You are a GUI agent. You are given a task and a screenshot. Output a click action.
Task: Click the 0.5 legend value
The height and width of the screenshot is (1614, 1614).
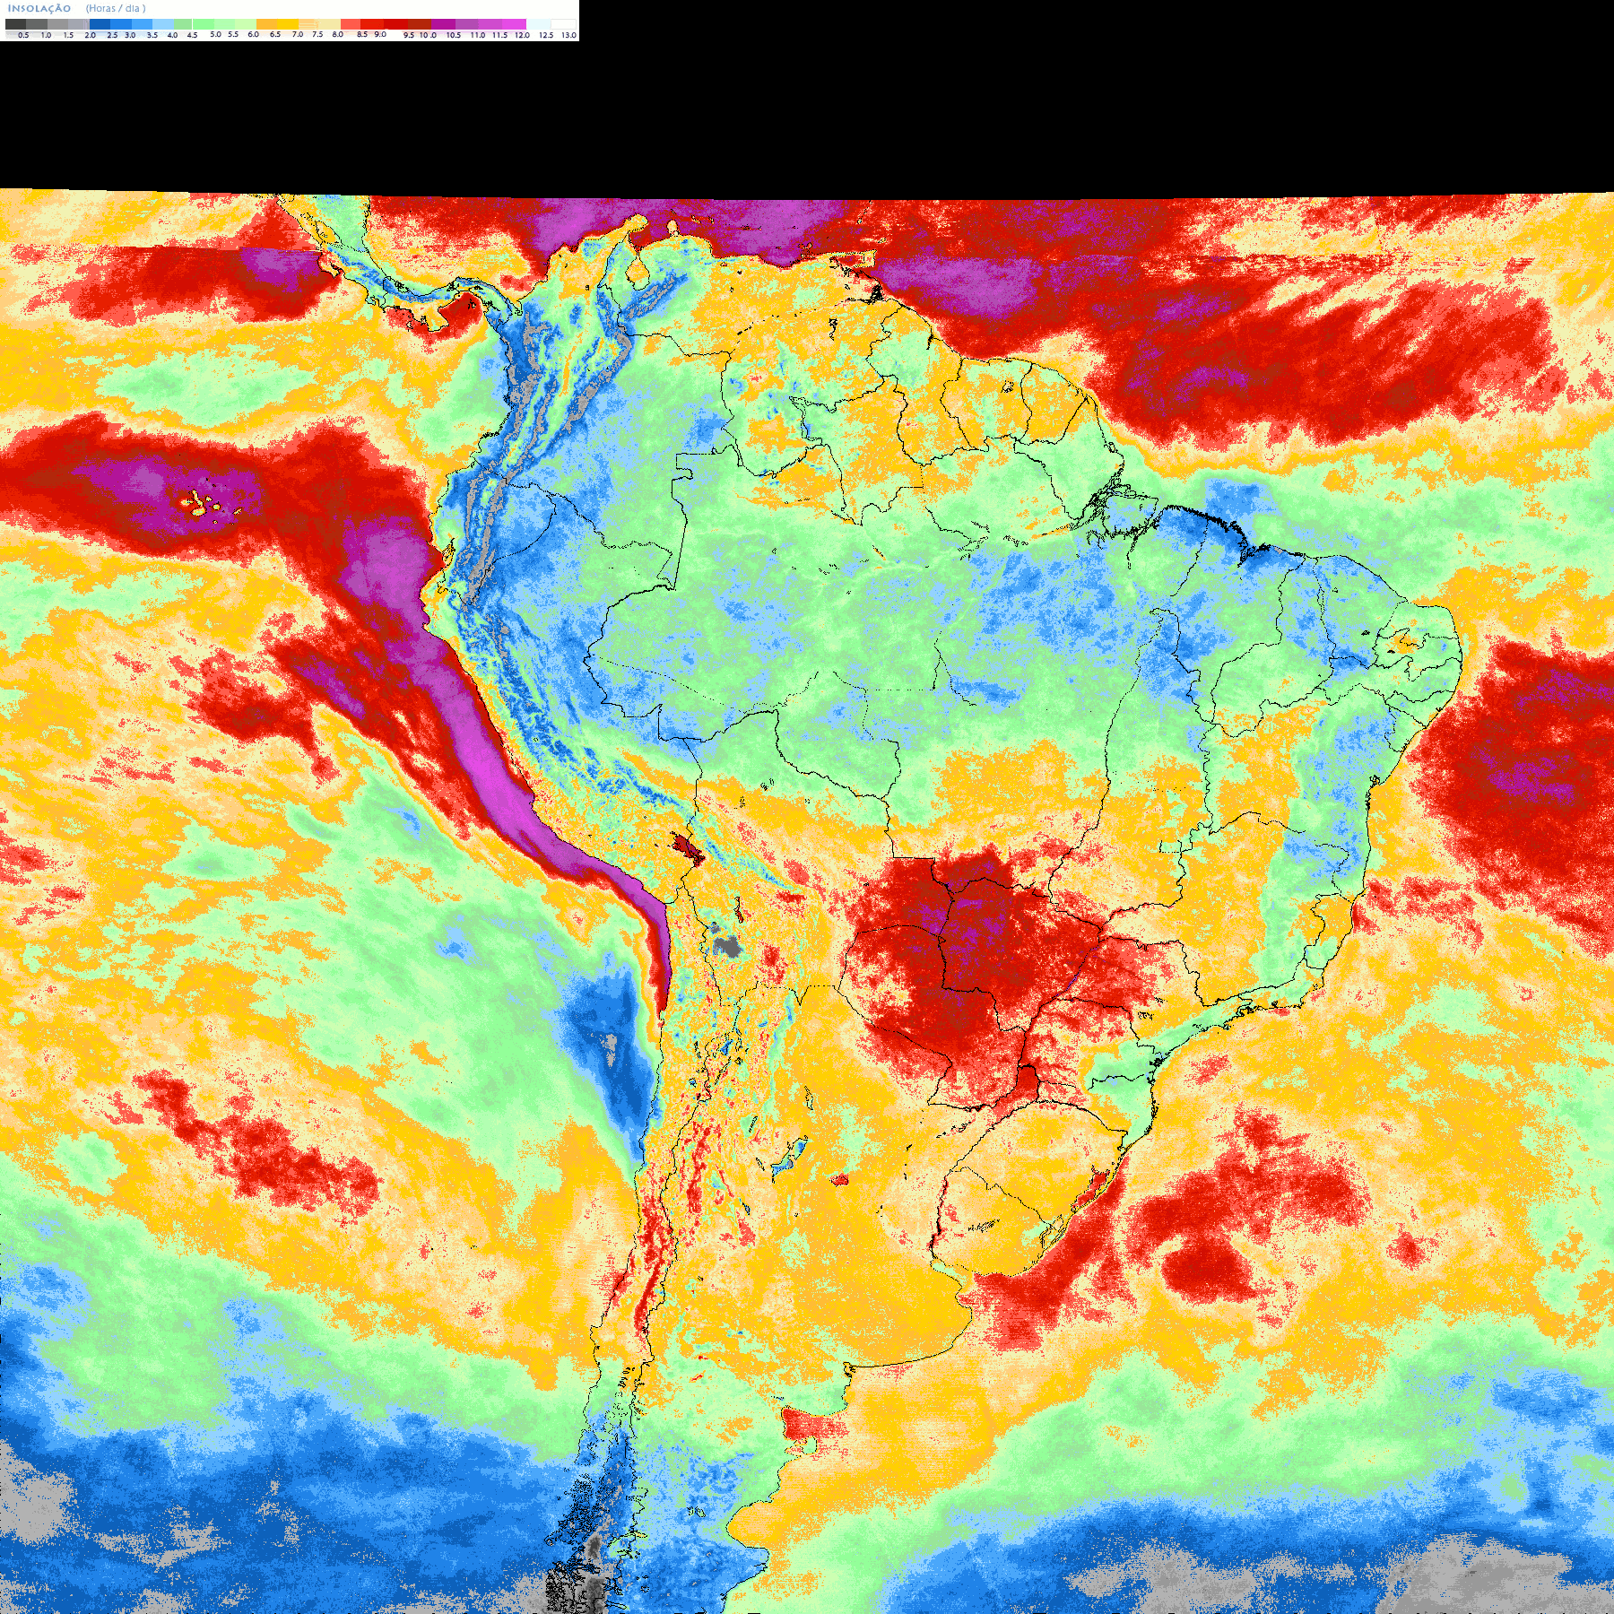[23, 35]
